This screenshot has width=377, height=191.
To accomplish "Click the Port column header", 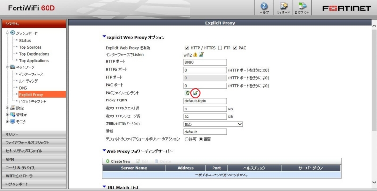I will coord(216,168).
